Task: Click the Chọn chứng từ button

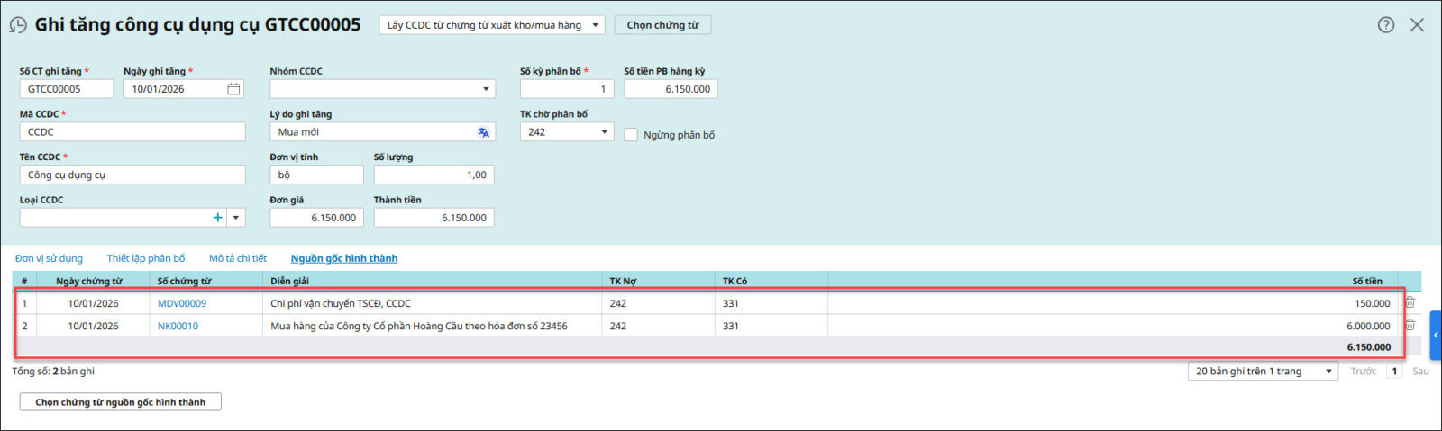Action: [x=662, y=25]
